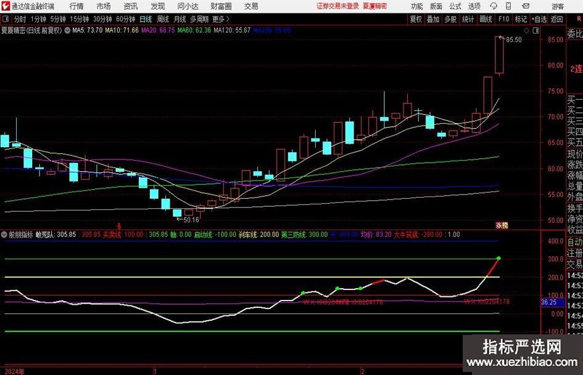Click the 统计 statistics button
The width and height of the screenshot is (583, 375).
click(x=468, y=19)
